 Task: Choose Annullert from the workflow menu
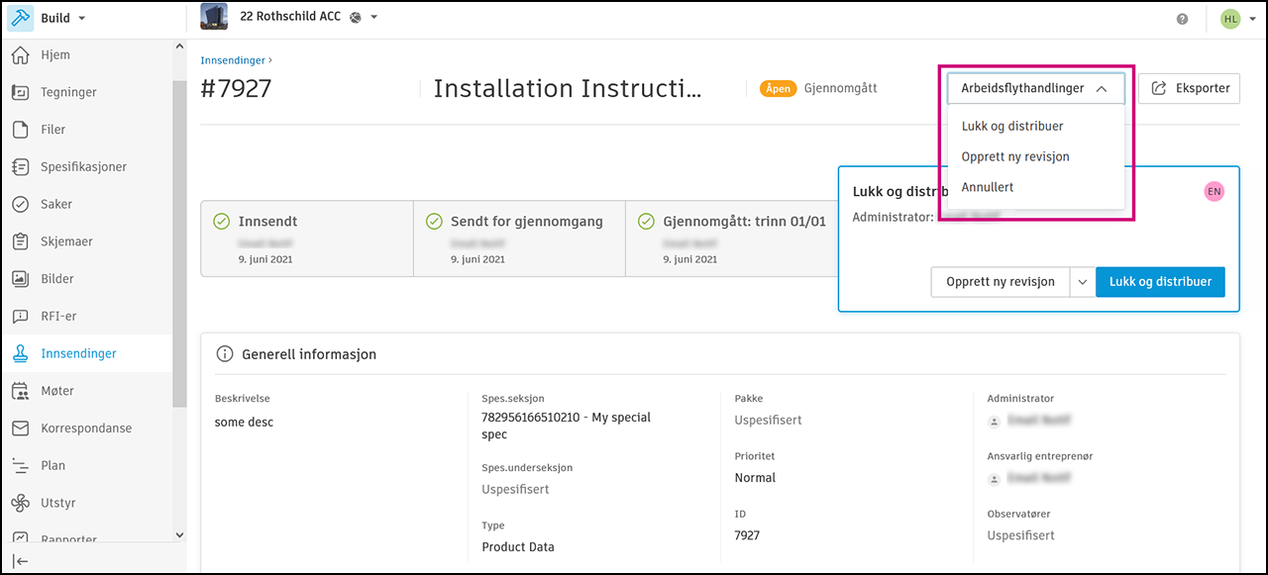988,187
